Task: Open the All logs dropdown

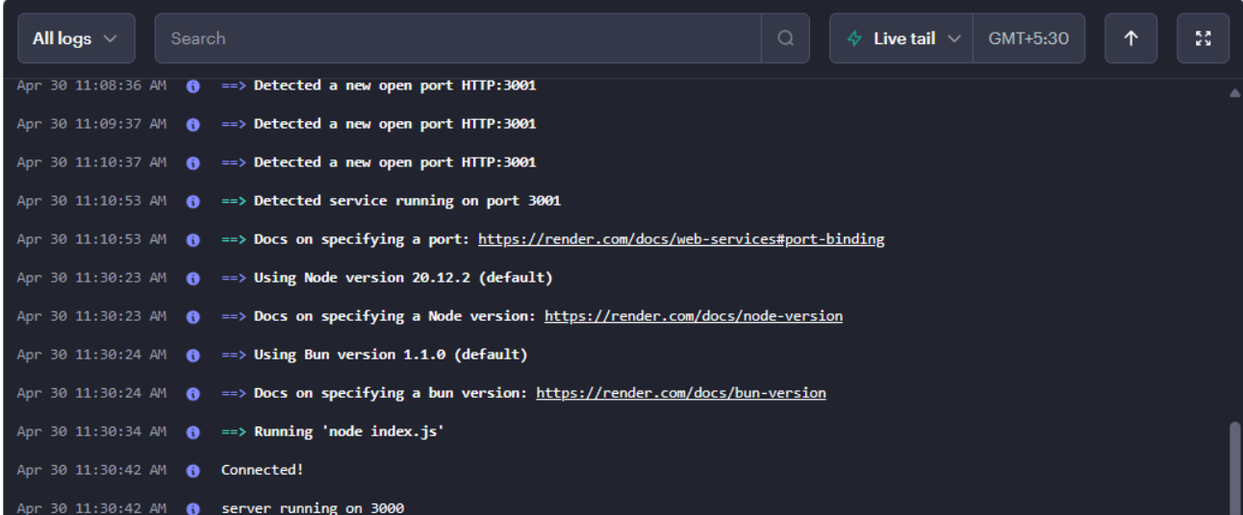Action: click(x=76, y=38)
